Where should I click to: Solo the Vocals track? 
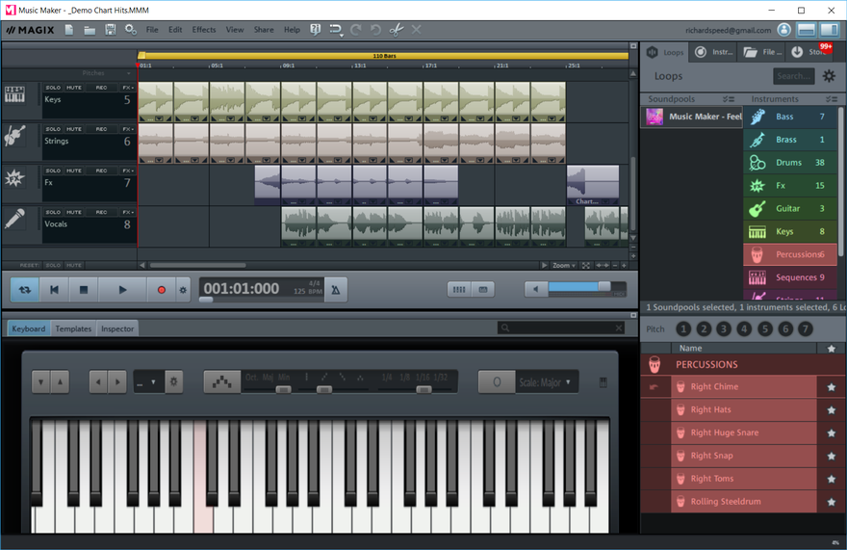(x=53, y=213)
